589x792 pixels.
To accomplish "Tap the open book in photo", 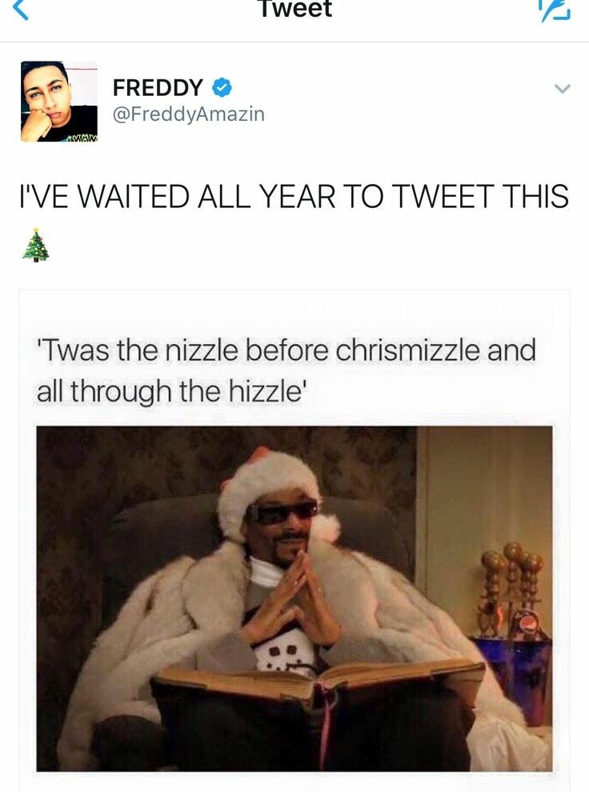I will (319, 682).
